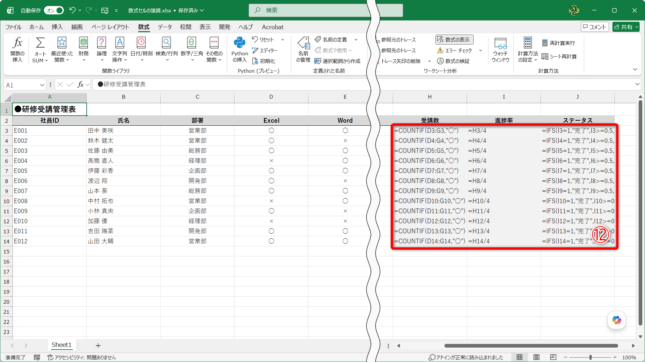Select the Sheet1 tab

61,345
